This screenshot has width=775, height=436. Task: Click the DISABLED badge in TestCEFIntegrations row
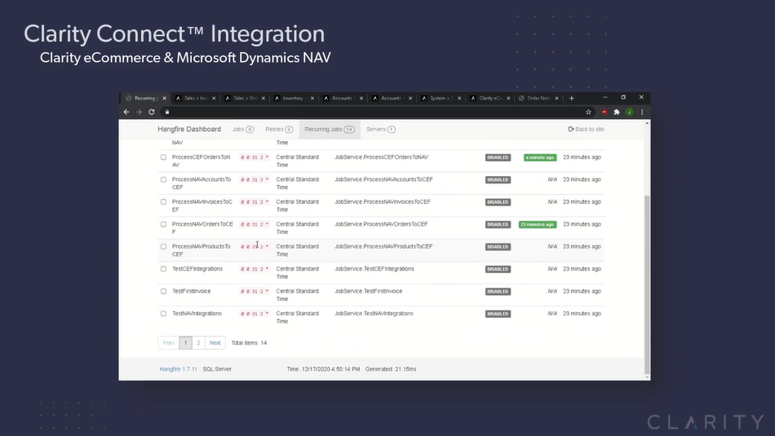498,269
